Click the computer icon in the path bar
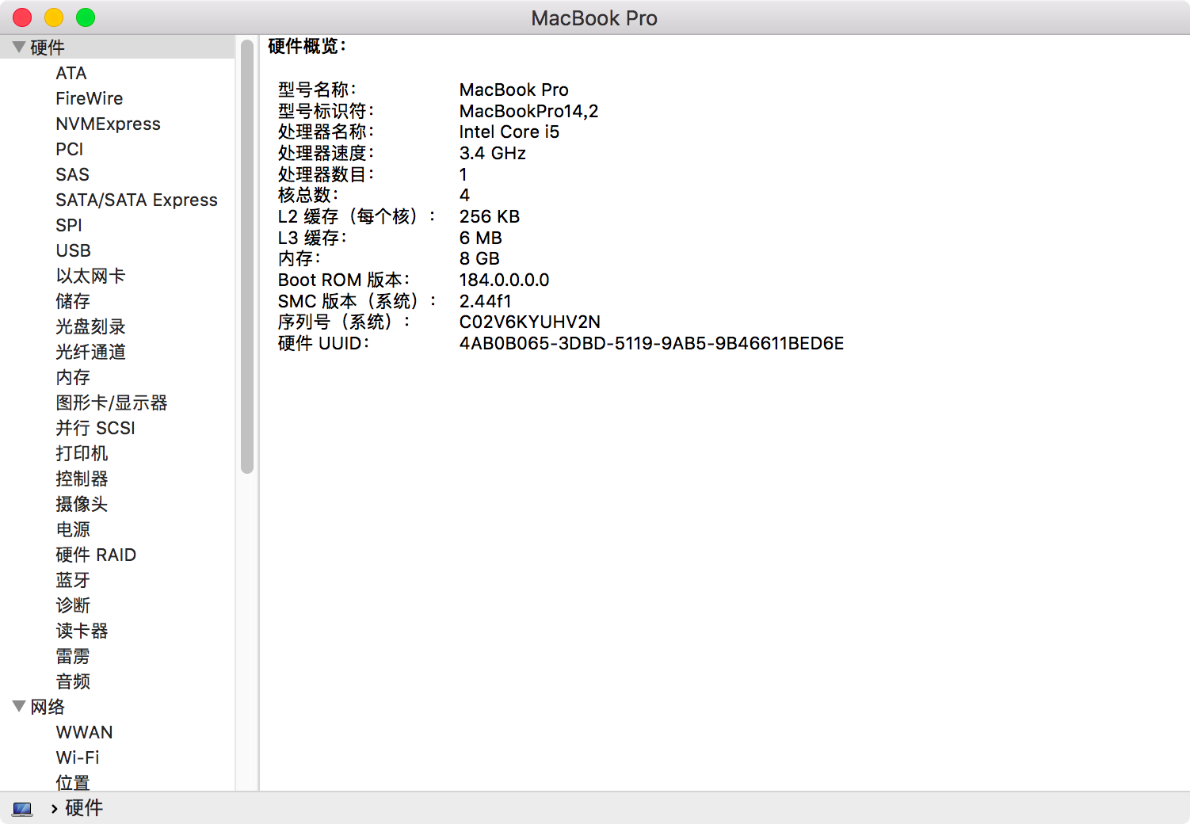The width and height of the screenshot is (1190, 824). pyautogui.click(x=22, y=809)
